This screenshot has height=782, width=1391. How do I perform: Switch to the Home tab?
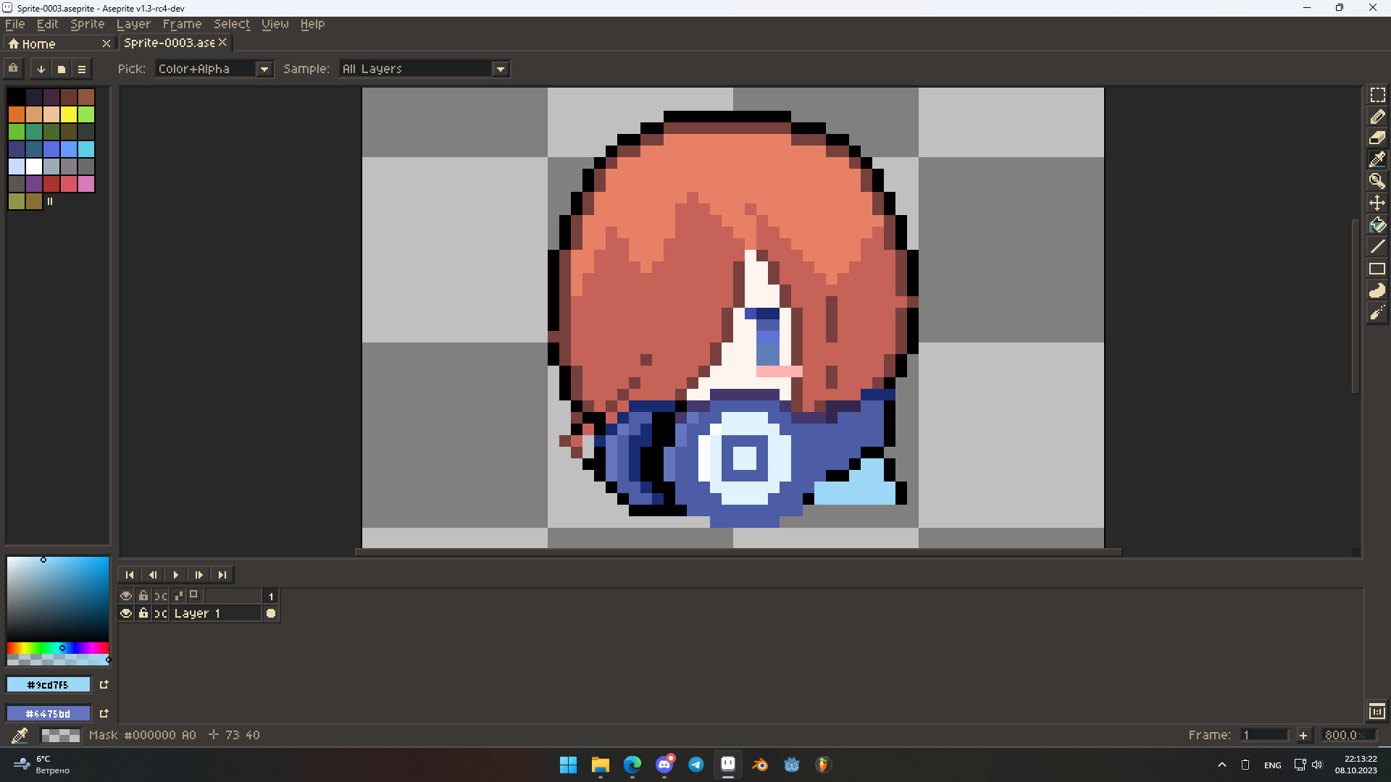coord(38,43)
